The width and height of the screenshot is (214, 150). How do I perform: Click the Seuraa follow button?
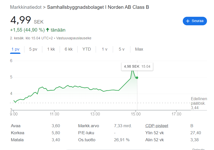tap(195, 21)
